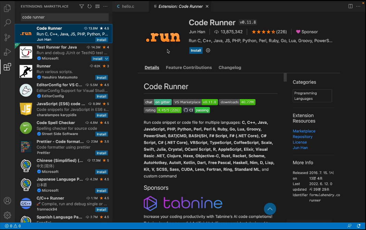
Task: Select Code Spell Checker icon
Action: pyautogui.click(x=26, y=128)
